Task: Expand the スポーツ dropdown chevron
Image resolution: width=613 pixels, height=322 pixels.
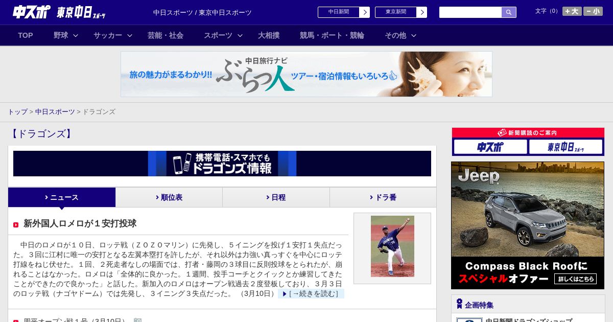Action: [240, 35]
